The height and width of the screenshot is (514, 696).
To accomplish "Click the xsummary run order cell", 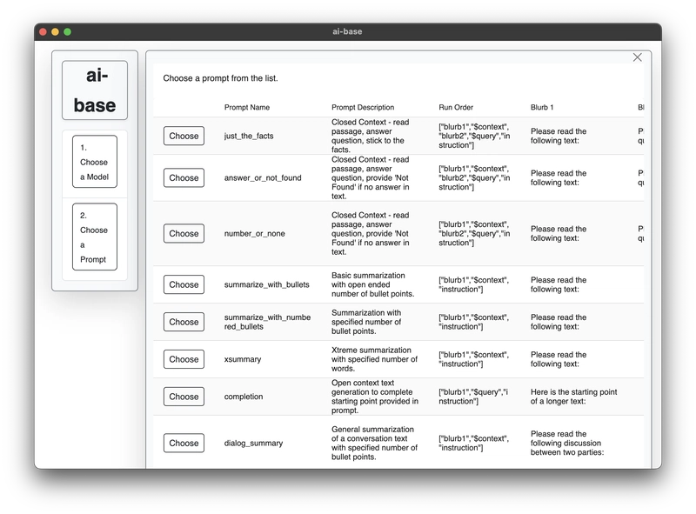I will 473,359.
